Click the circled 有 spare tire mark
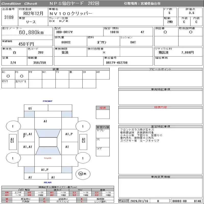The height and width of the screenshot is (204, 204). tap(81, 174)
